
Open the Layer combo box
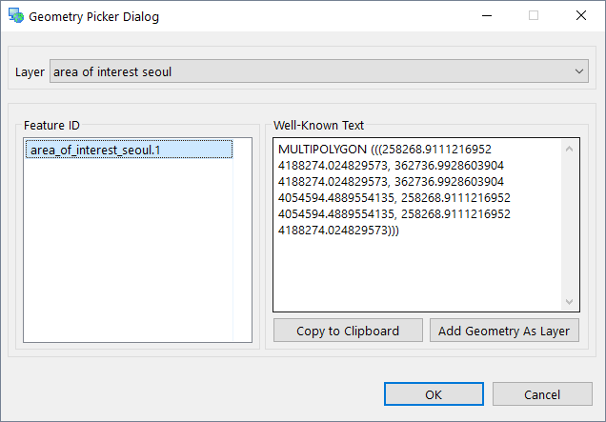pos(319,71)
